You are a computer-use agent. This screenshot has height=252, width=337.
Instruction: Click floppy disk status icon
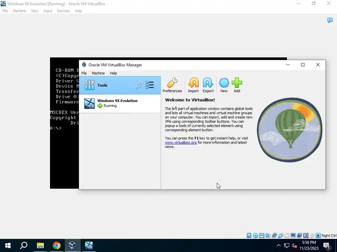tap(262, 236)
